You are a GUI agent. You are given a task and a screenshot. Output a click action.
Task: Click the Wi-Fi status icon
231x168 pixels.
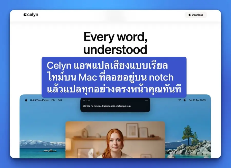click(180, 100)
